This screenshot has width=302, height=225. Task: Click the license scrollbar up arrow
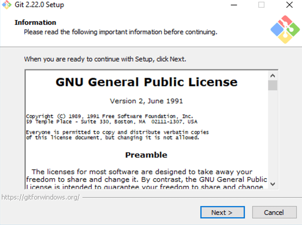click(x=273, y=76)
